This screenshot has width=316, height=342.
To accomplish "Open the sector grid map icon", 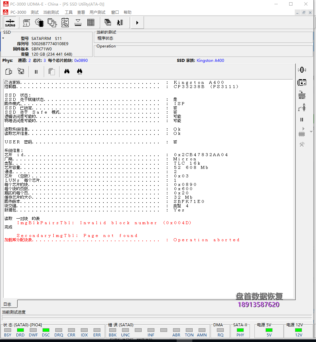I will click(x=91, y=23).
